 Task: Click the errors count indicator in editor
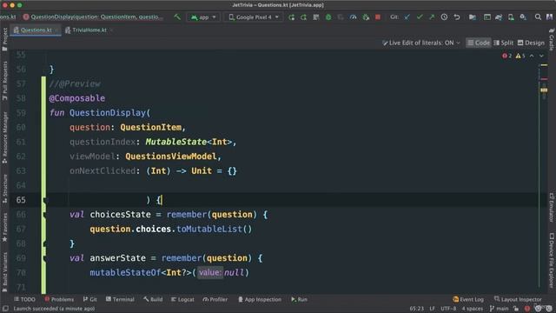[506, 56]
